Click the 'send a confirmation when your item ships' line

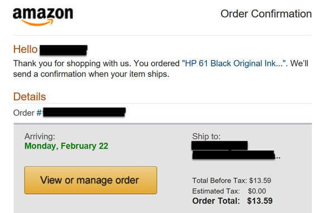pyautogui.click(x=91, y=74)
